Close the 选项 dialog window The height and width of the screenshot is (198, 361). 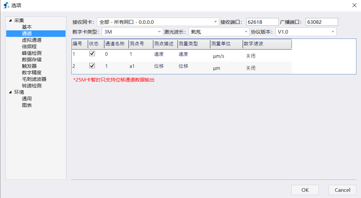pos(354,5)
